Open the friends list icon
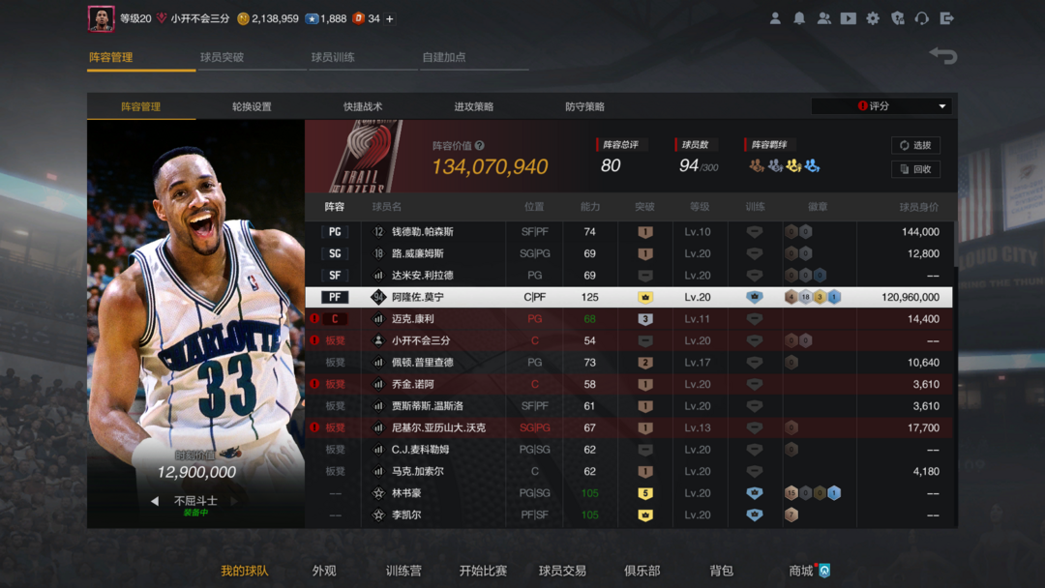Viewport: 1045px width, 588px height. point(823,18)
